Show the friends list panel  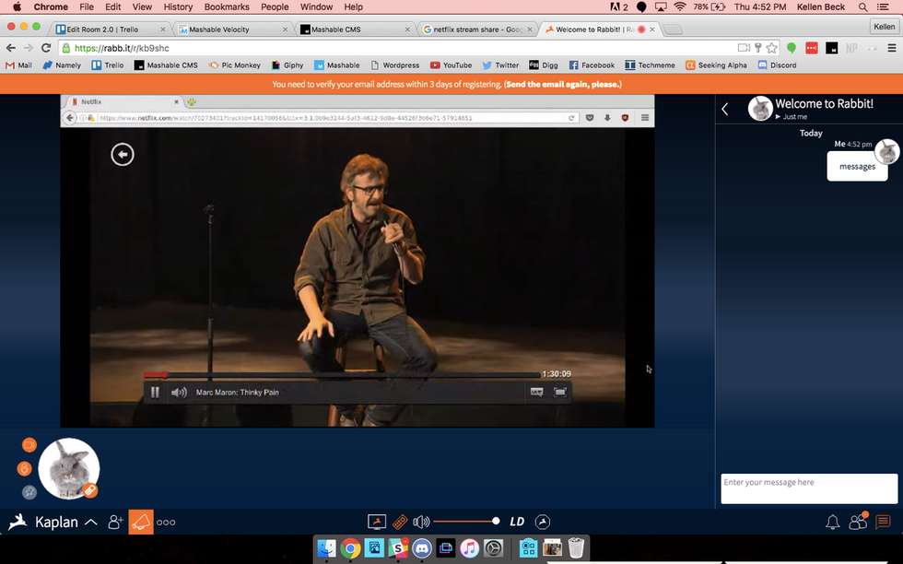(x=858, y=522)
